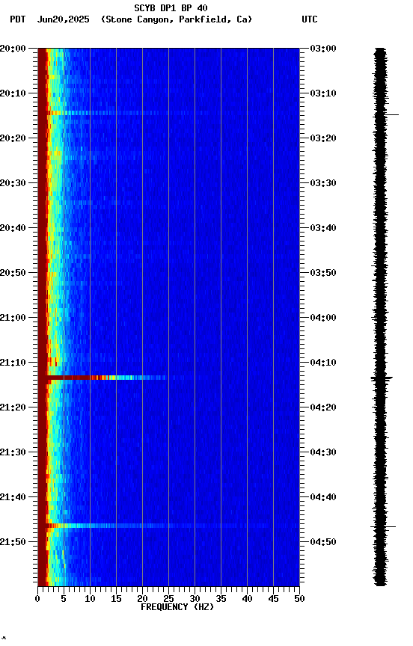Click the date Jun20,2025
Image resolution: width=413 pixels, height=646 pixels.
pyautogui.click(x=63, y=19)
